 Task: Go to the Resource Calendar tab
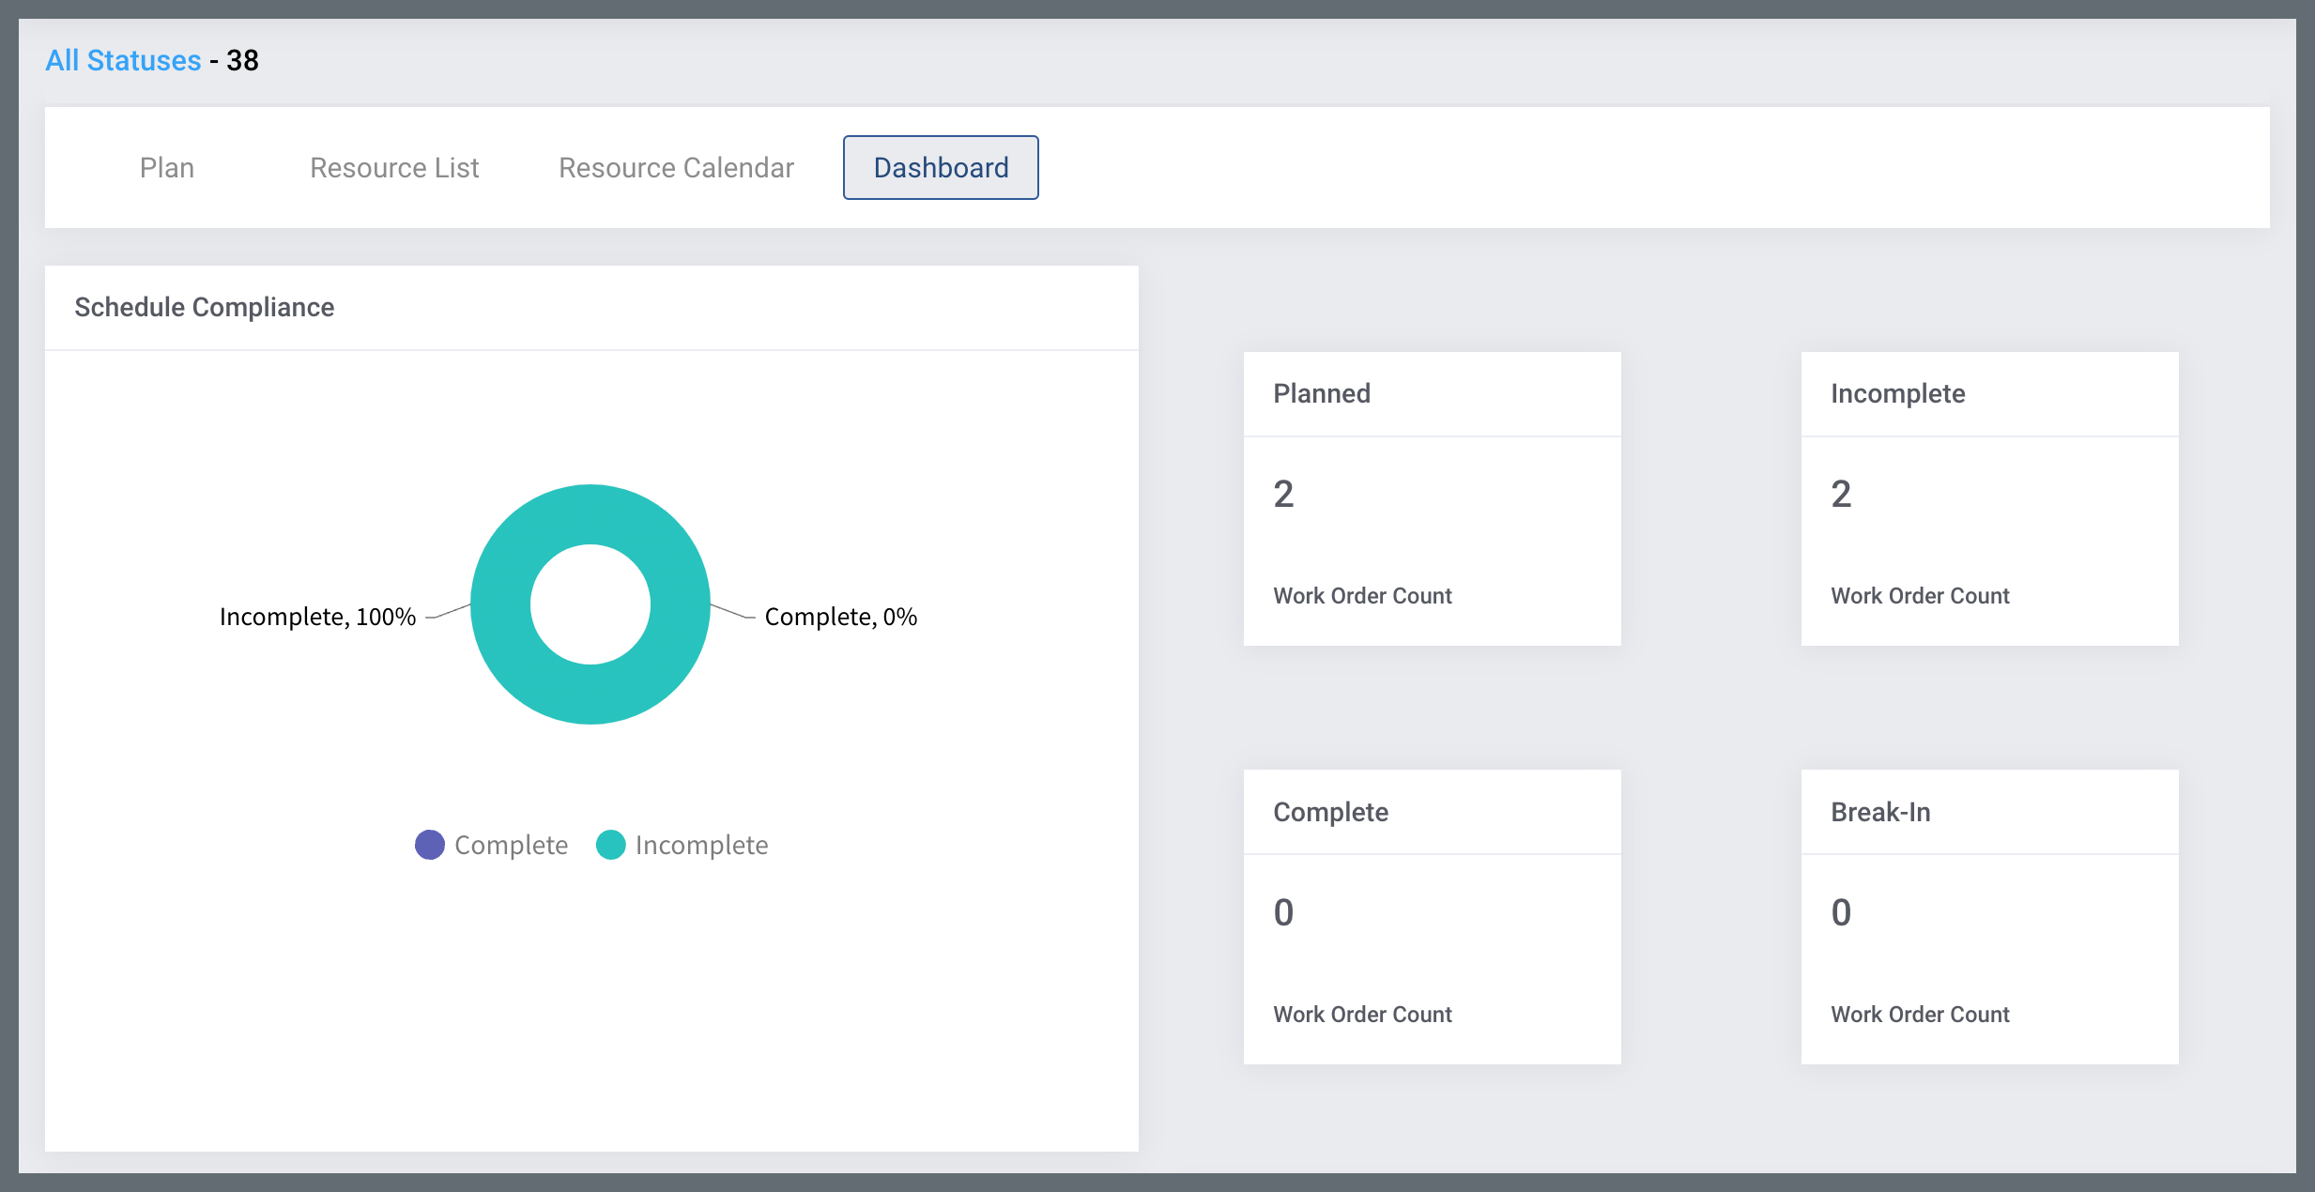point(676,168)
